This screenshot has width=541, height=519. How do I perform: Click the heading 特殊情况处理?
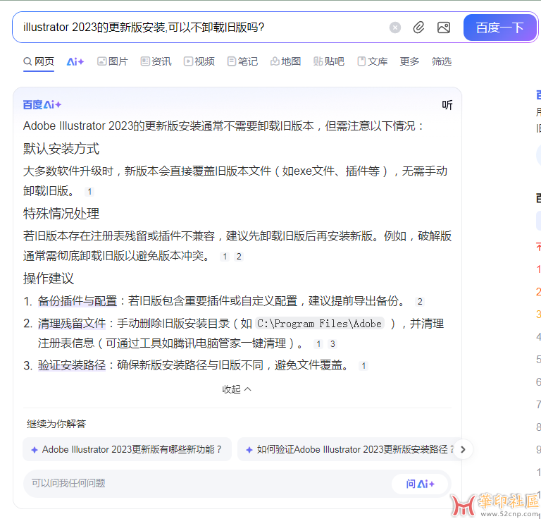[x=61, y=214]
